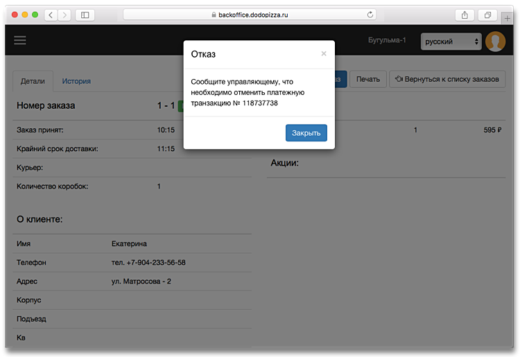Click the О клиенте heading
The width and height of the screenshot is (520, 357).
[40, 219]
